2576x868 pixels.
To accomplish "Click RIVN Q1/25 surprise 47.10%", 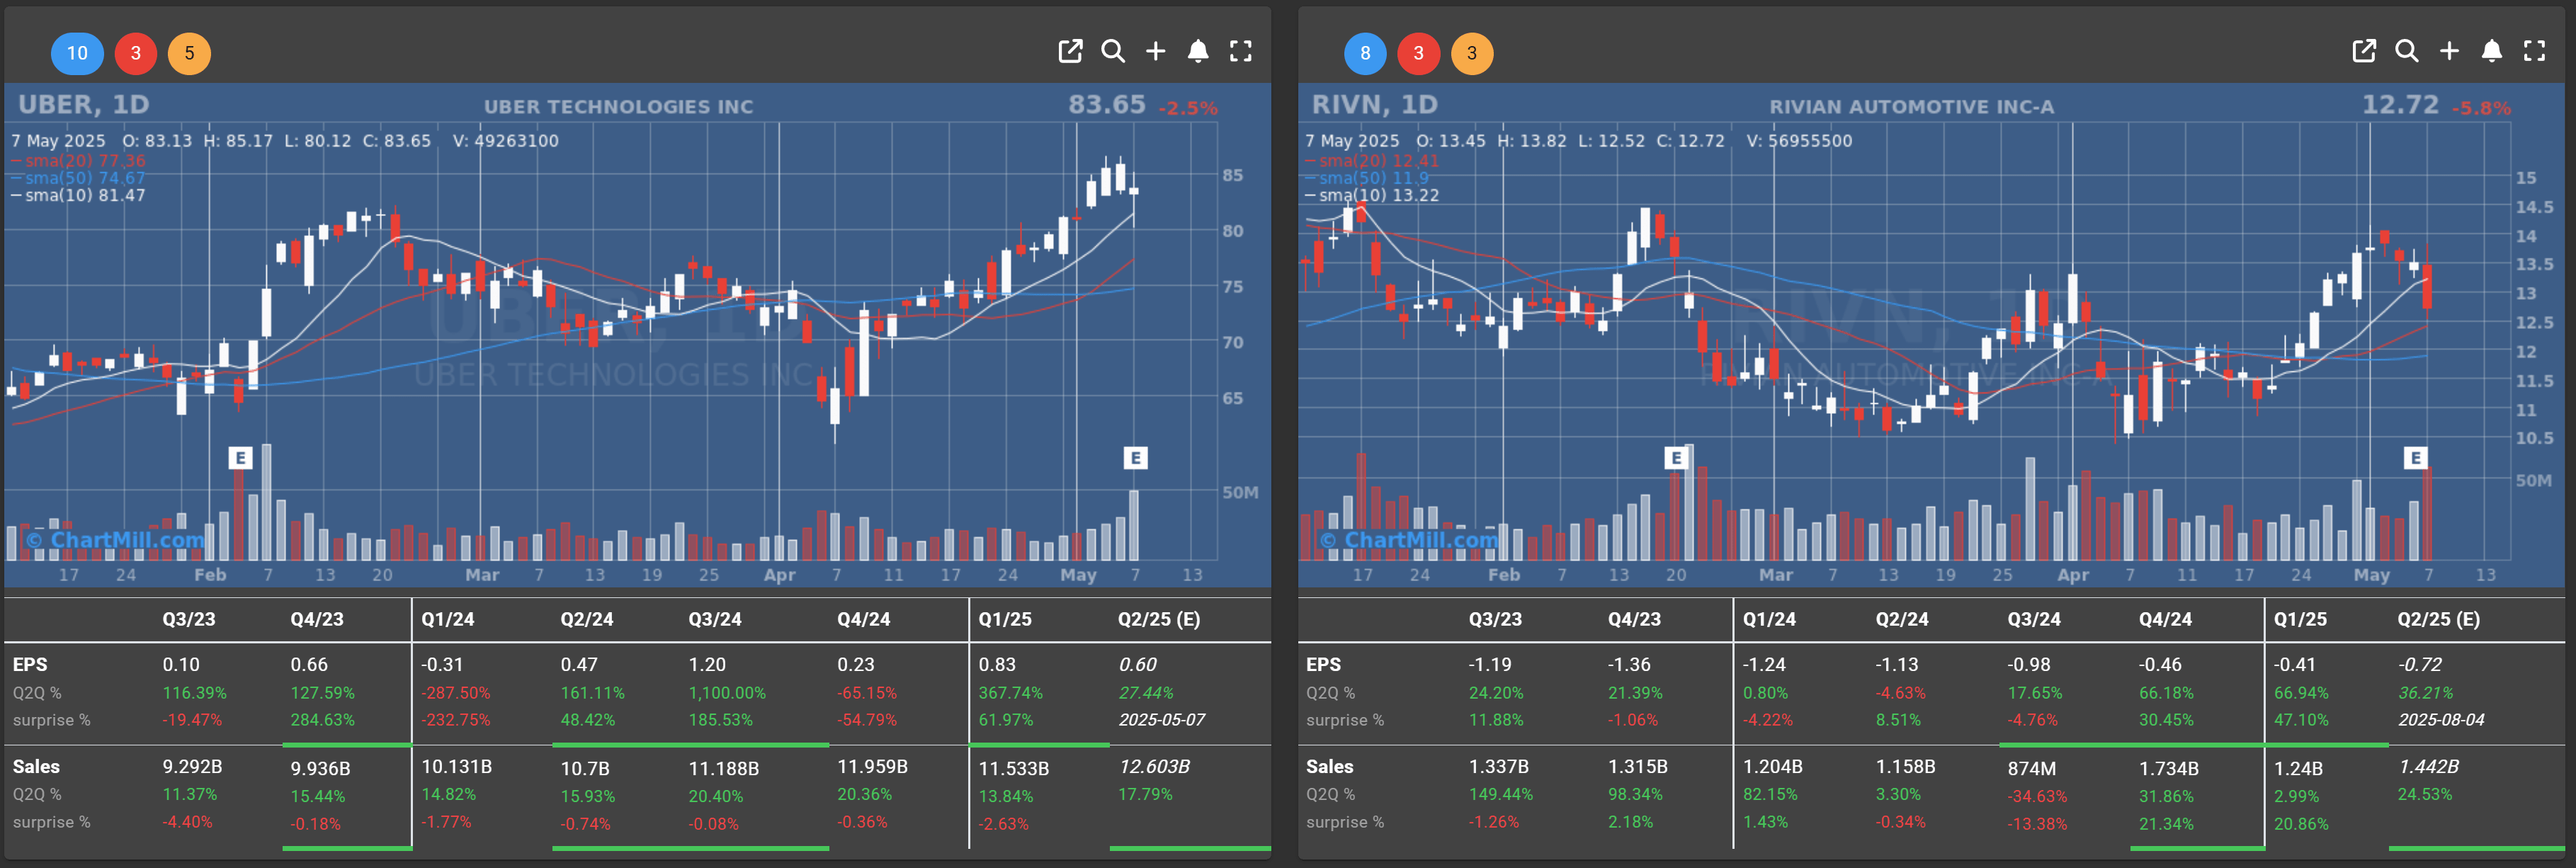I will click(2301, 720).
